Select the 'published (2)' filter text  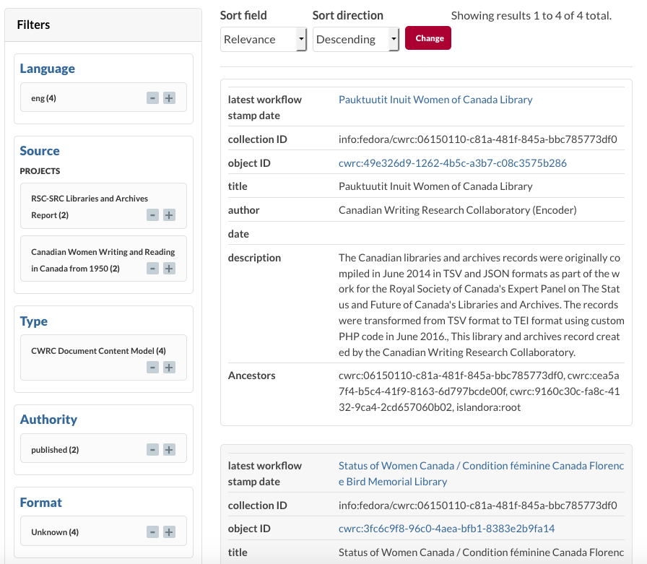click(x=55, y=450)
